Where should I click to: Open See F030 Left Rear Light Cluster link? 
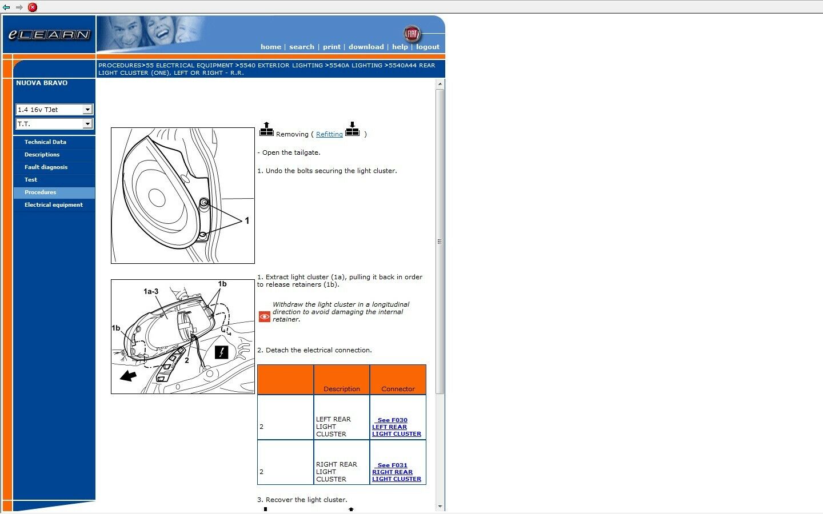point(396,427)
